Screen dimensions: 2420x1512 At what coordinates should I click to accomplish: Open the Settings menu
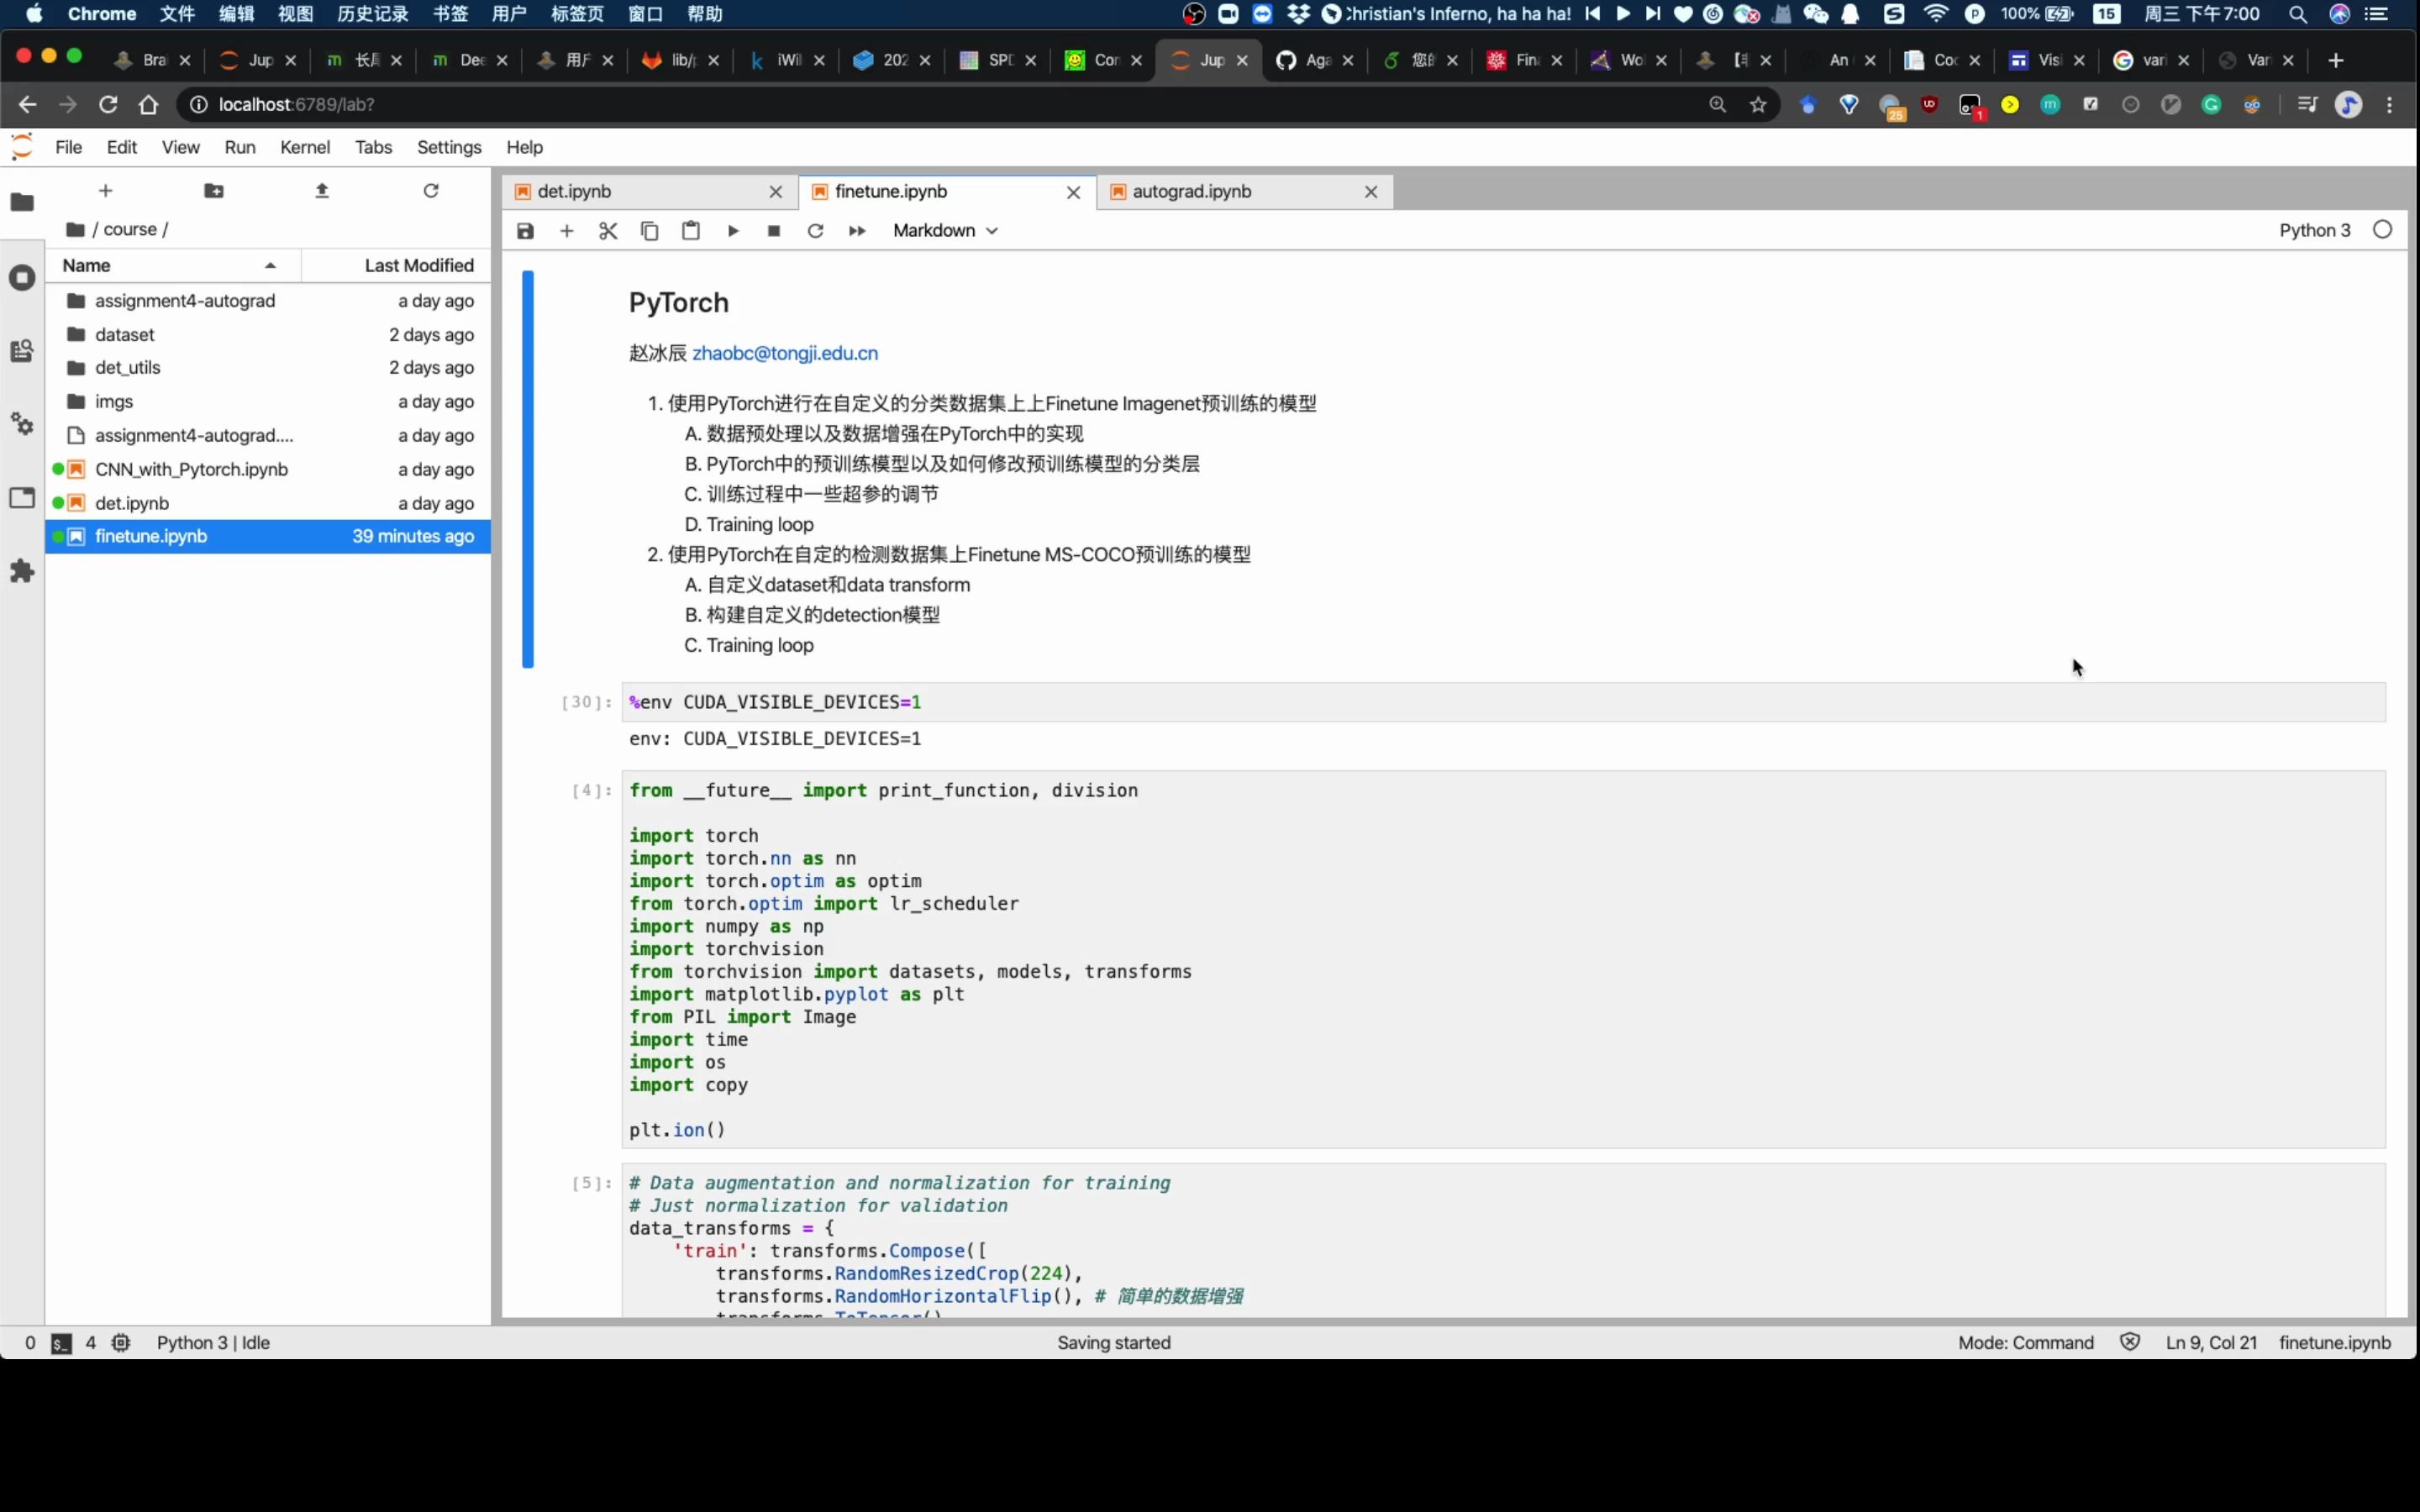449,147
